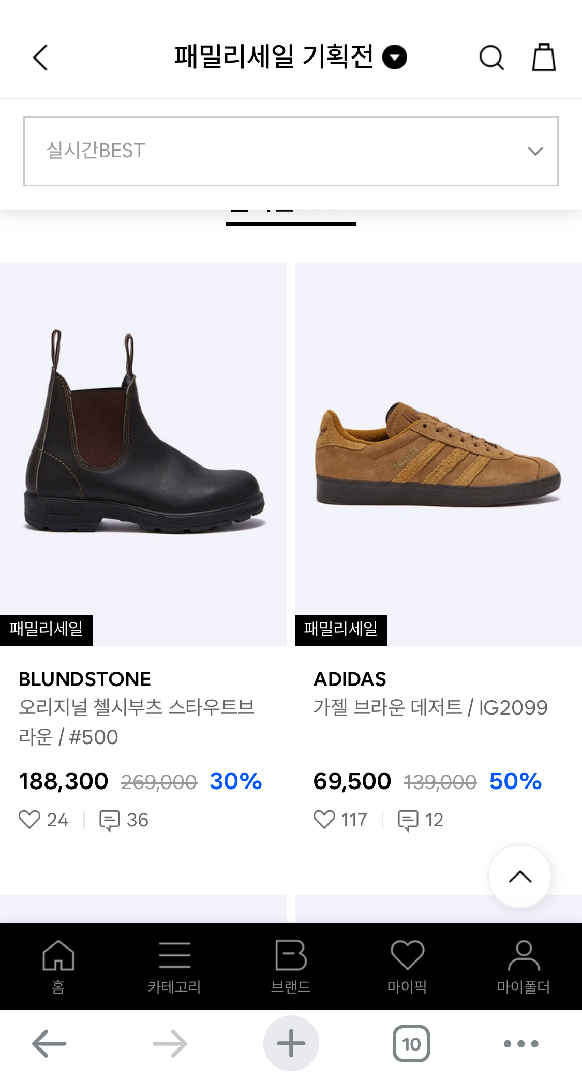
Task: Open ADIDAS 가젤 브라운 데저트 product link
Action: click(x=430, y=707)
